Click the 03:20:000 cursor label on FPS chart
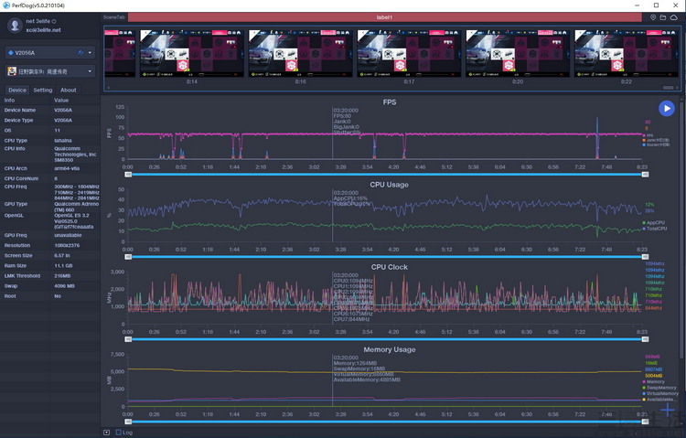 346,111
